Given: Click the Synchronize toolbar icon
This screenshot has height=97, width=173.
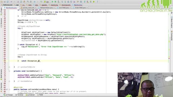Looking at the screenshot, I should [x=8, y=2].
